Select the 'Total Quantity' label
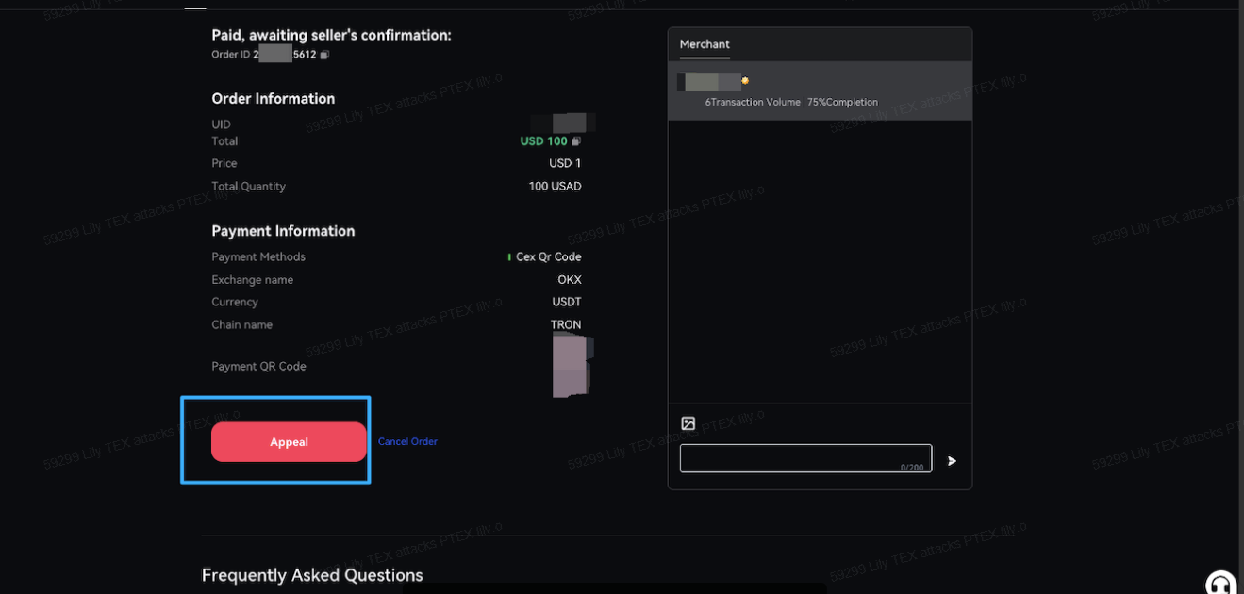Screen dimensions: 1244x594 (248, 187)
